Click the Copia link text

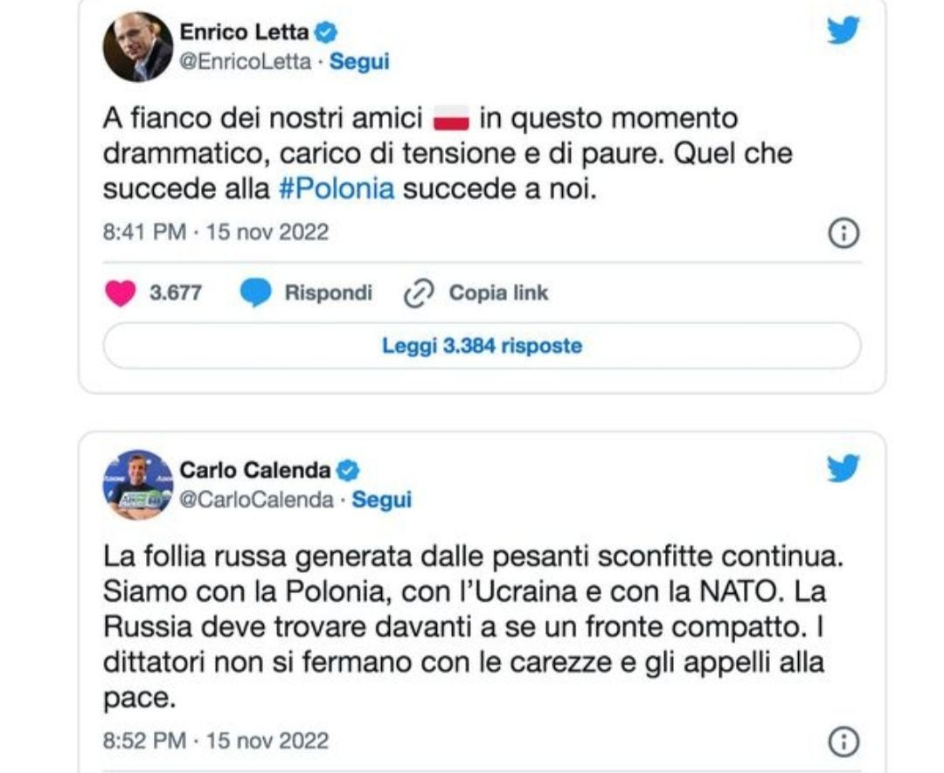(x=498, y=293)
